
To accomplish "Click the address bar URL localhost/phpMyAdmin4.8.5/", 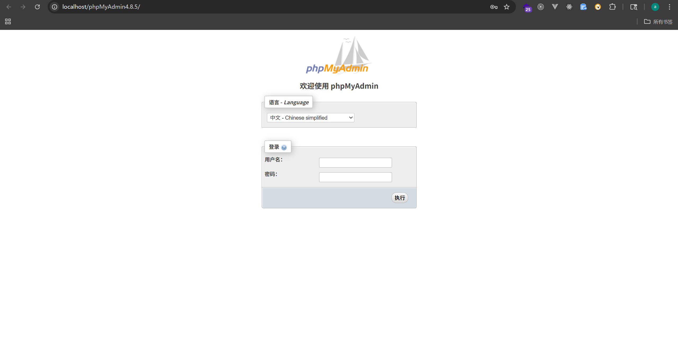I will pos(101,7).
